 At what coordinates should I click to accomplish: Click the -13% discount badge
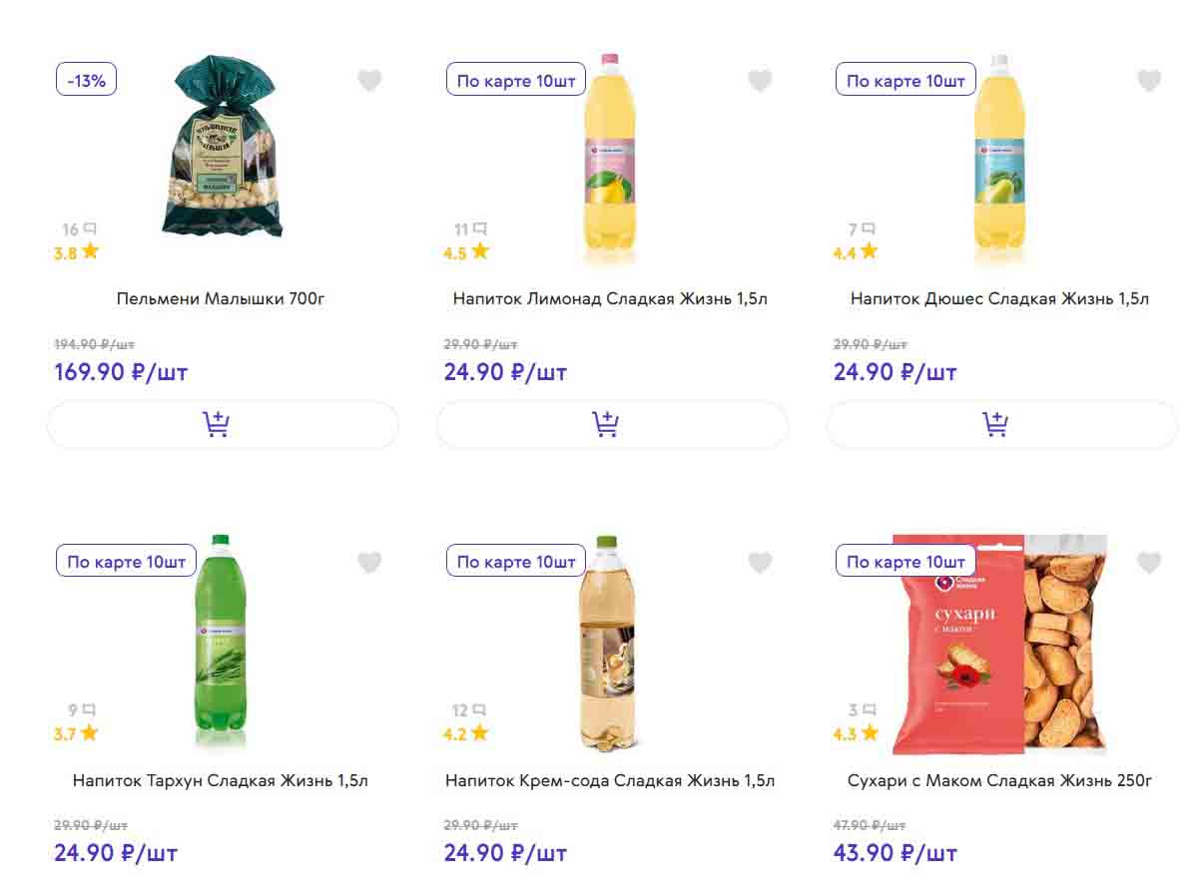point(87,81)
